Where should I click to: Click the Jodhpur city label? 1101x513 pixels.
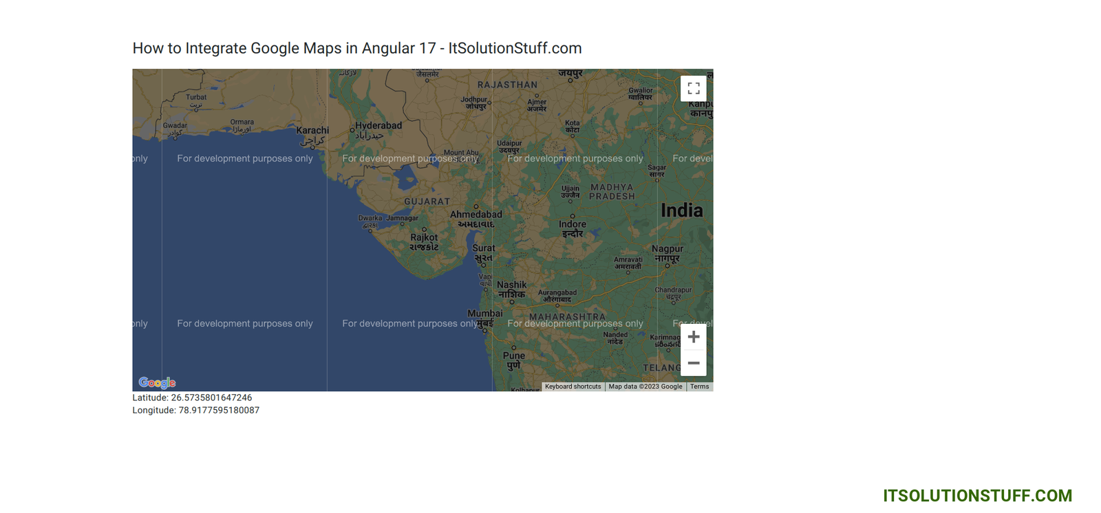474,100
